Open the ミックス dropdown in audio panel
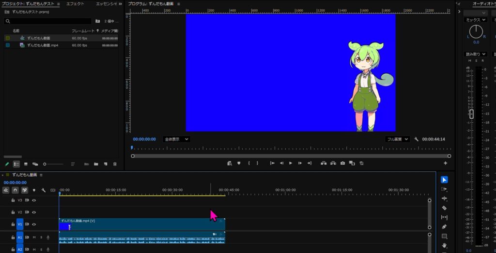Image resolution: width=496 pixels, height=253 pixels. coord(475,20)
